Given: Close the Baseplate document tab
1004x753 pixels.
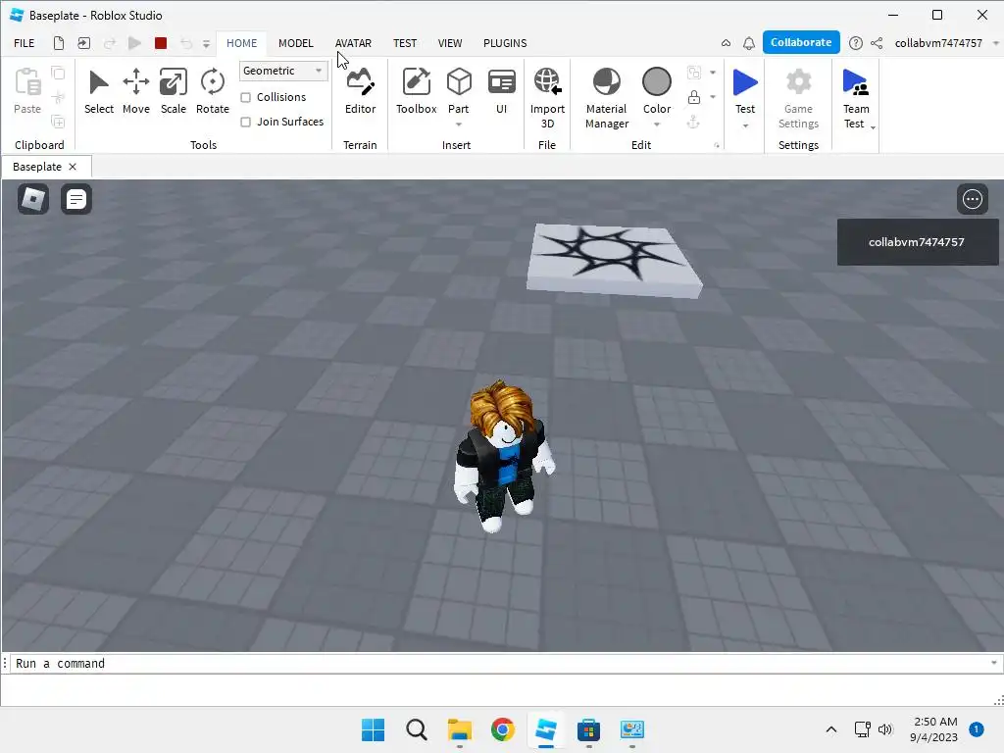Looking at the screenshot, I should (73, 167).
